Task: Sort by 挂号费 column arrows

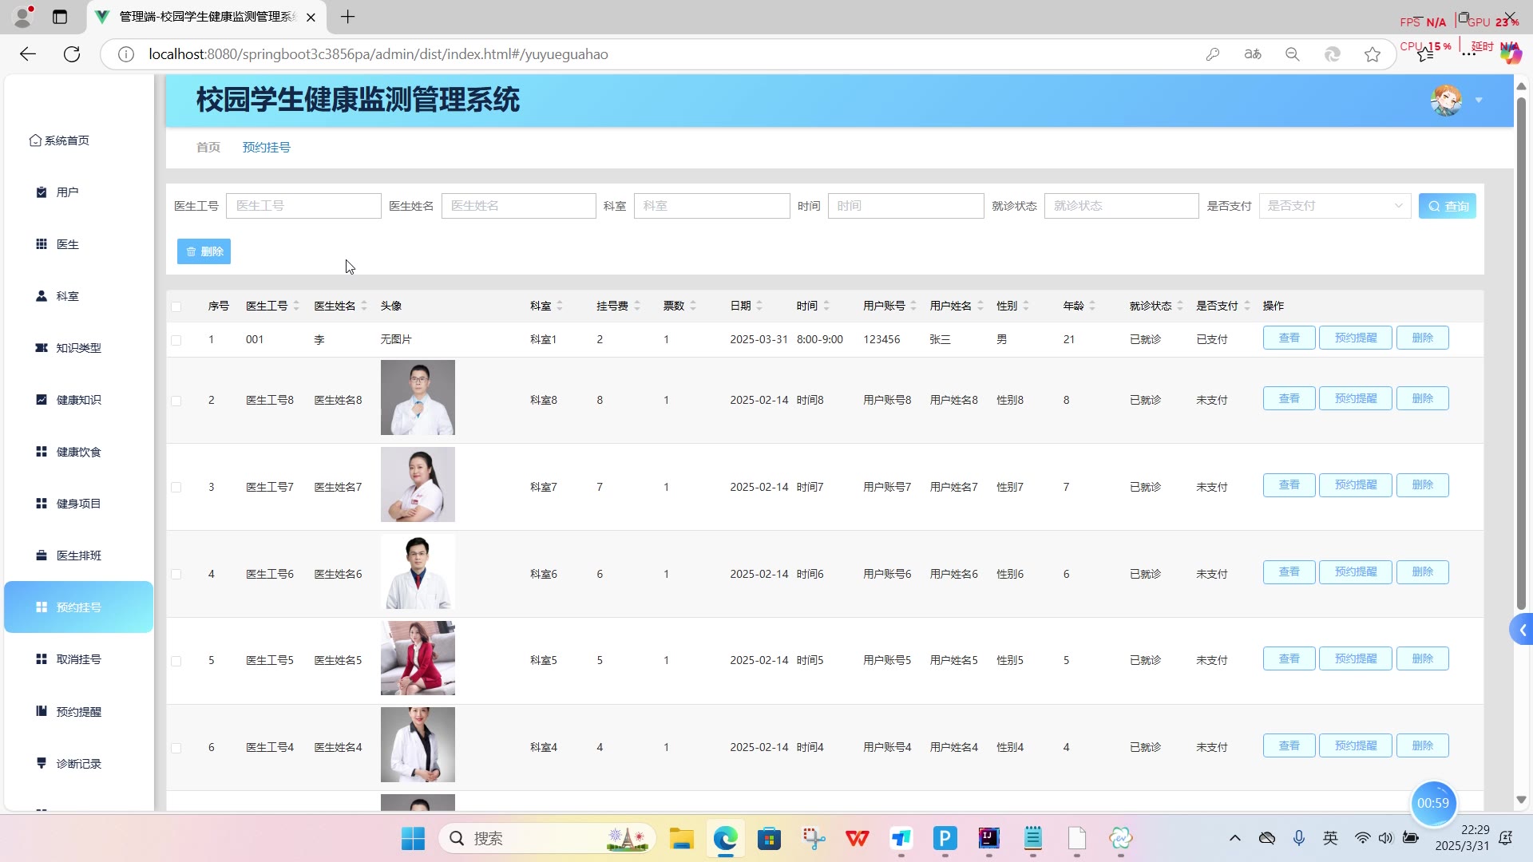Action: [637, 306]
